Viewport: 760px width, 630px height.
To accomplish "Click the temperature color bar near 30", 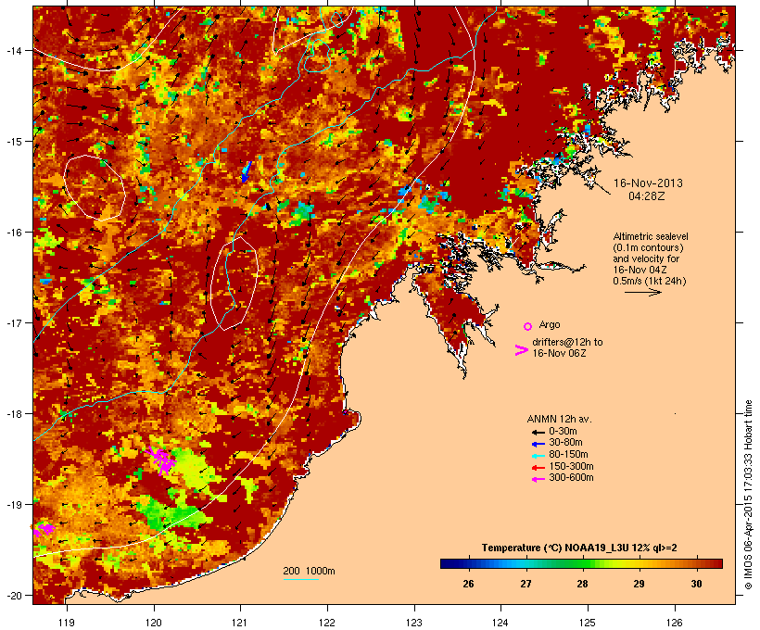I will pyautogui.click(x=696, y=563).
